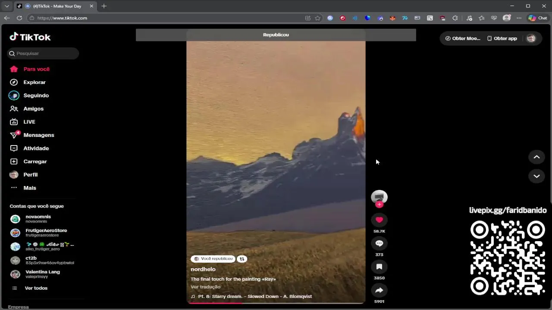Open Mensagens inbox
This screenshot has height=310, width=552.
[32, 135]
